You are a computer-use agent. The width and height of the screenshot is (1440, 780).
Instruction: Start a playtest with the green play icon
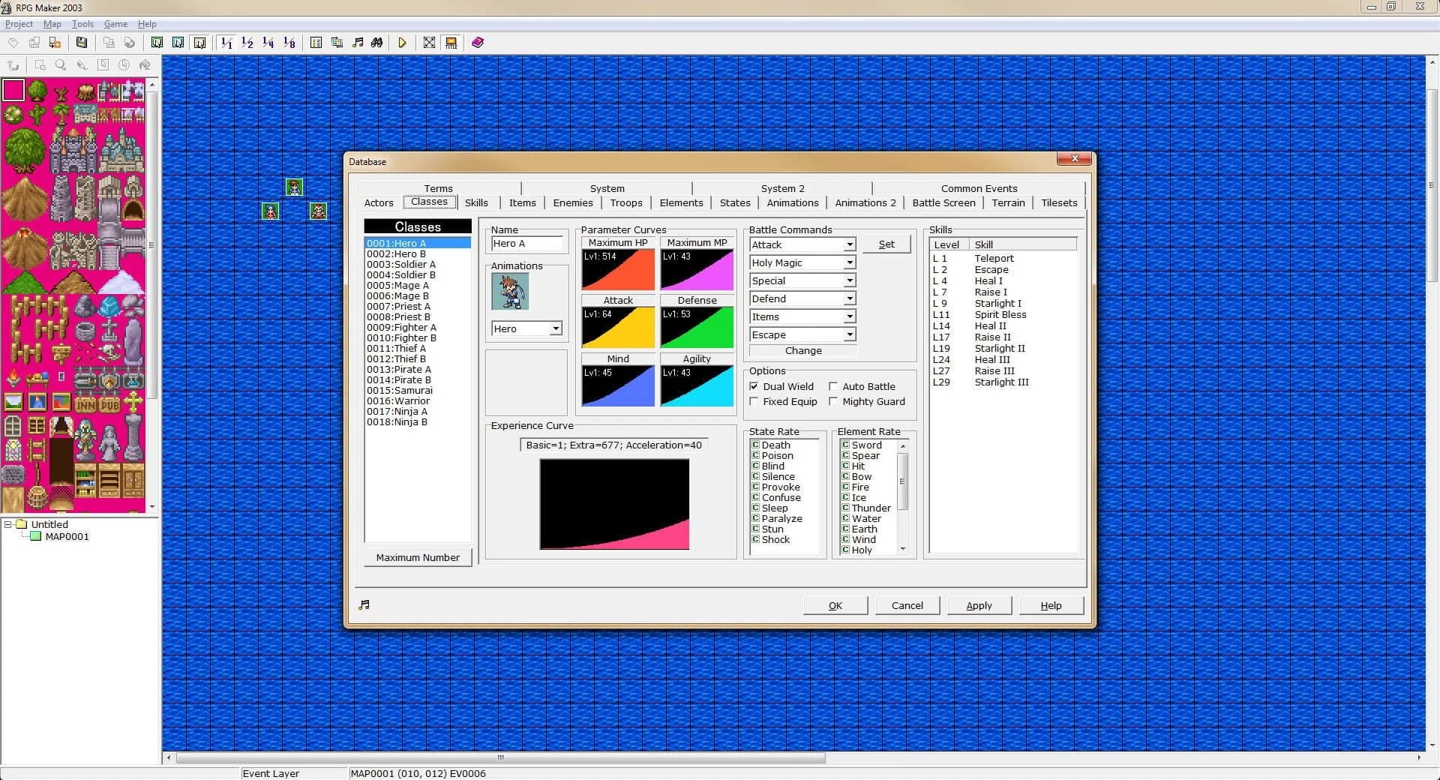pos(403,43)
